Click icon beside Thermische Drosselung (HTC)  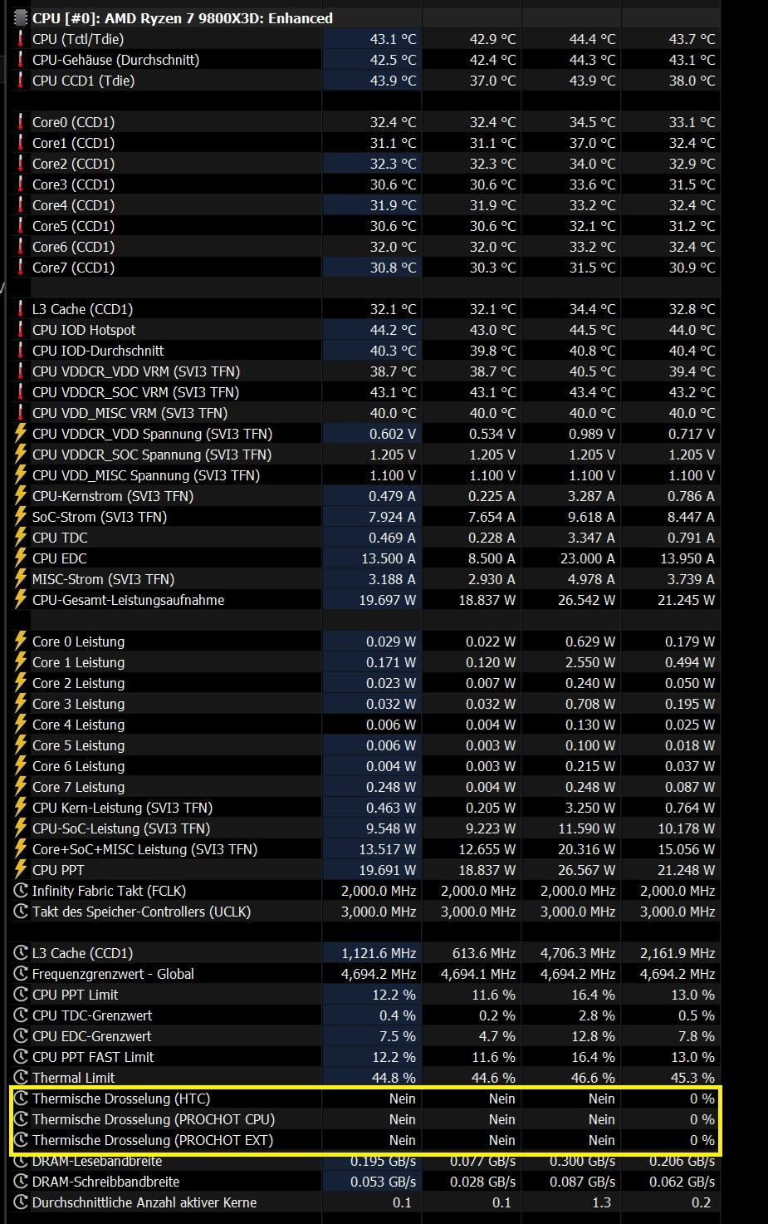(21, 1099)
